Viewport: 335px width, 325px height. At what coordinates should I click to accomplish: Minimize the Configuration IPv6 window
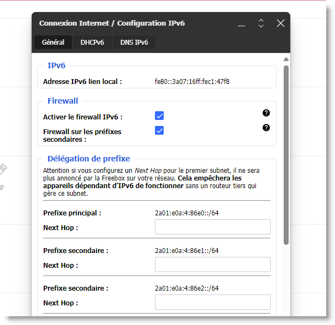[242, 23]
